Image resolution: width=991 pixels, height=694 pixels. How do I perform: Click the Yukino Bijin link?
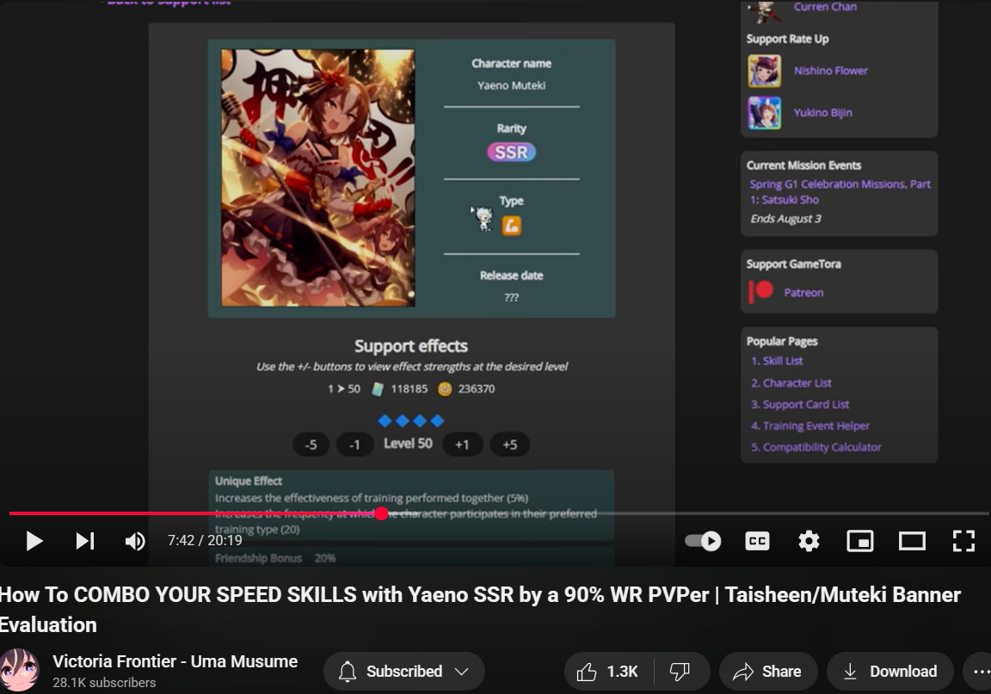(x=822, y=113)
